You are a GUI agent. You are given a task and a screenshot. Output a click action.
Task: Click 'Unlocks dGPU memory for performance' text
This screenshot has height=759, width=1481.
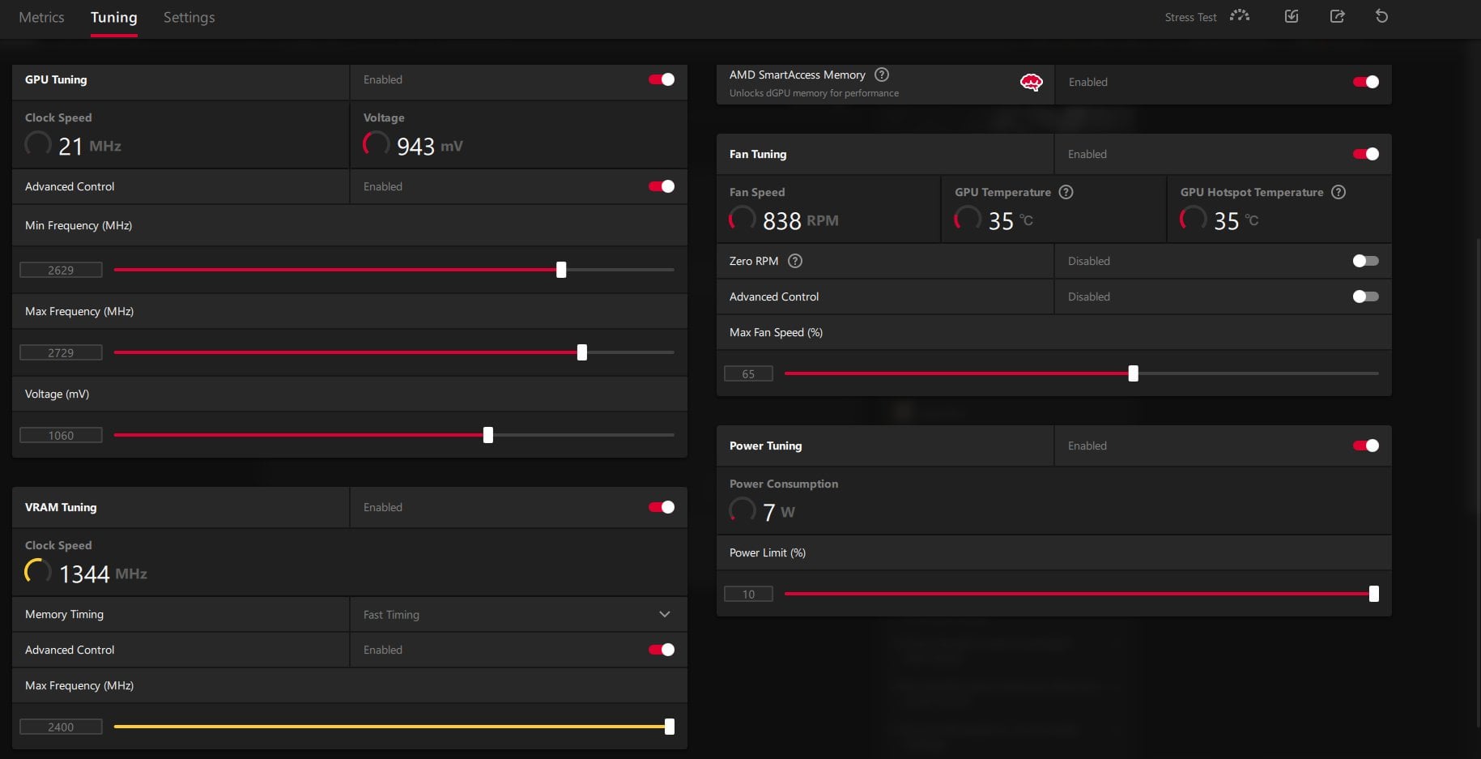(814, 93)
